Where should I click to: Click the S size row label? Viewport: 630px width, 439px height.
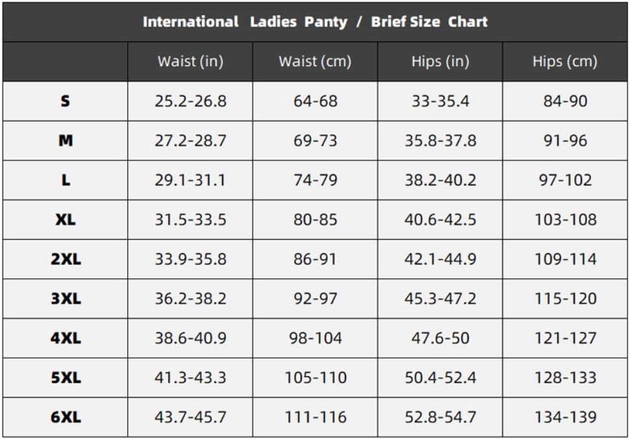[65, 101]
